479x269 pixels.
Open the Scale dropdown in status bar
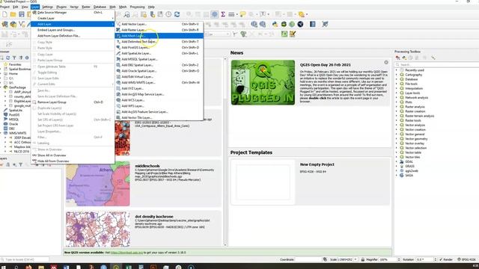[x=356, y=259]
